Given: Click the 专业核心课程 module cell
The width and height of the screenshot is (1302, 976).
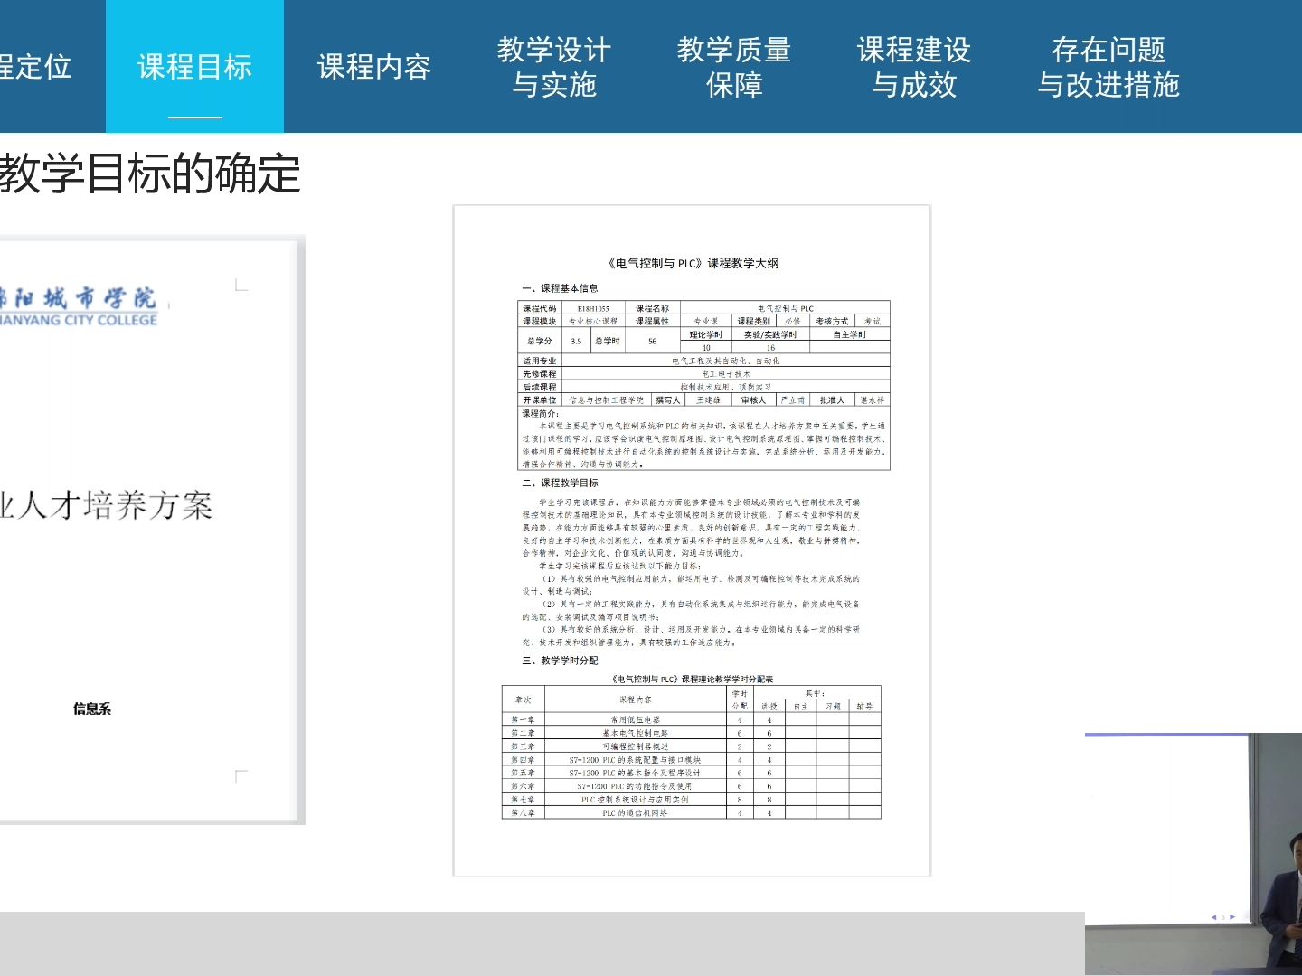Looking at the screenshot, I should click(593, 321).
